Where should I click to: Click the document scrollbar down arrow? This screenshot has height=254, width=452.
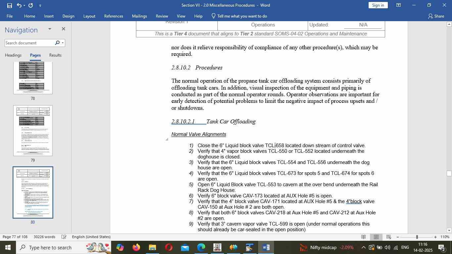click(449, 231)
